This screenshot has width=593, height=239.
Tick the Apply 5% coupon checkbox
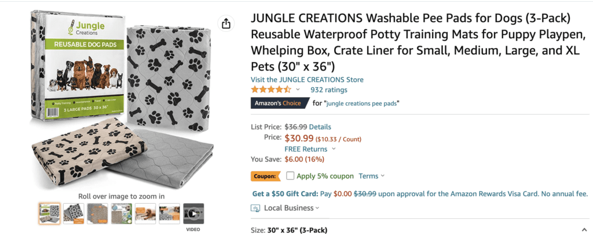[290, 176]
